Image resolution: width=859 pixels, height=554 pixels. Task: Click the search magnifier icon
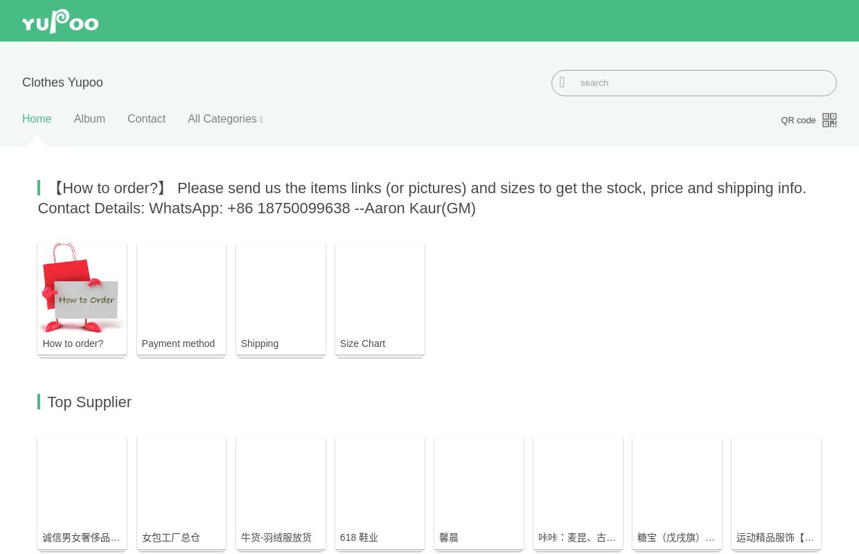(563, 82)
